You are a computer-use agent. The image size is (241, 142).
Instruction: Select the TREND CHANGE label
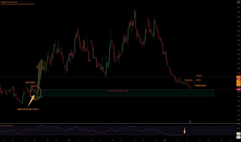(30, 82)
